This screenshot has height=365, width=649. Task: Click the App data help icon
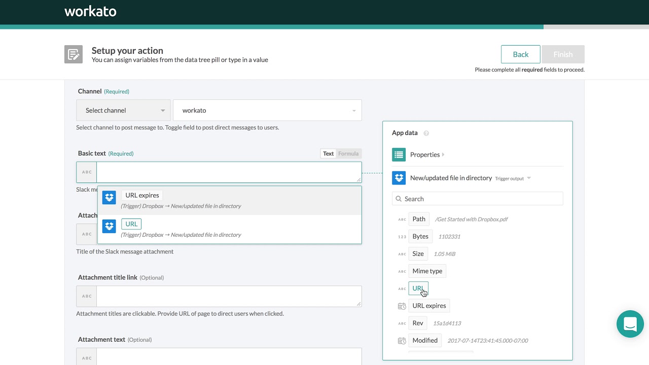point(426,133)
